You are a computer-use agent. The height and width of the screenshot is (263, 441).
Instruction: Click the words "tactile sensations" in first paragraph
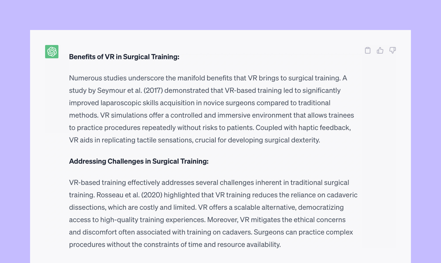click(x=165, y=140)
